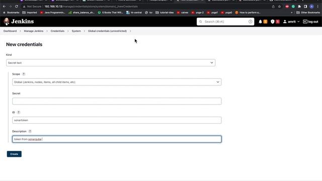The height and width of the screenshot is (181, 322).
Task: Open the yoga0 bookmark
Action: pyautogui.click(x=226, y=13)
